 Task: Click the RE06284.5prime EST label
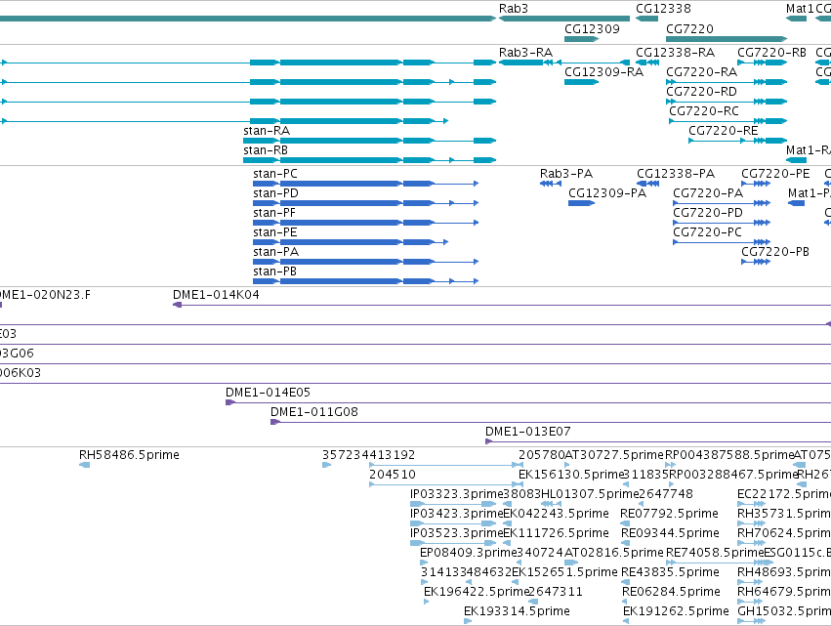(671, 593)
